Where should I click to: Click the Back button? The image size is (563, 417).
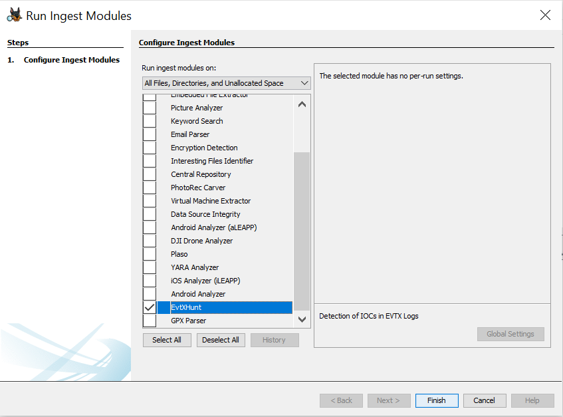pos(341,400)
